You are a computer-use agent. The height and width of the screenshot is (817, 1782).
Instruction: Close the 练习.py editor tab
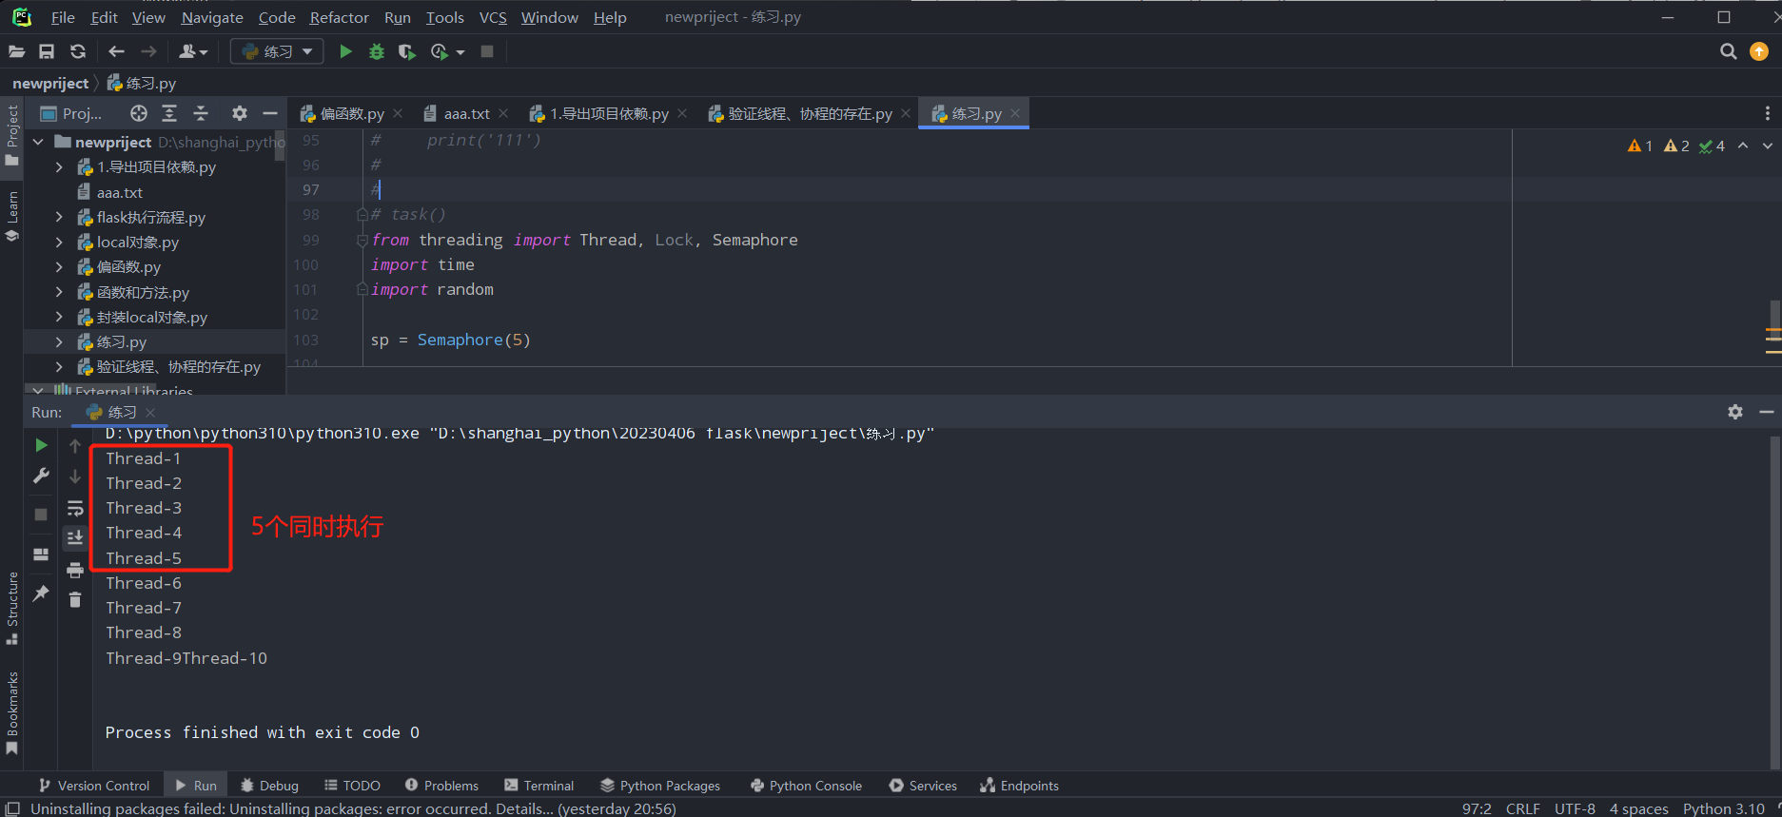tap(1015, 113)
